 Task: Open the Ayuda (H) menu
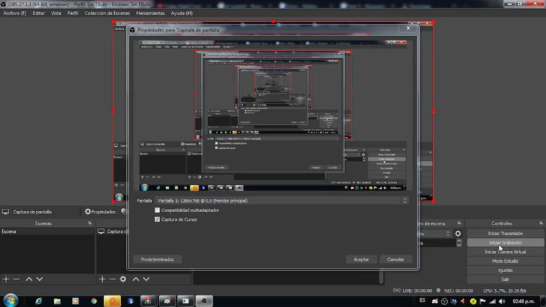(182, 13)
